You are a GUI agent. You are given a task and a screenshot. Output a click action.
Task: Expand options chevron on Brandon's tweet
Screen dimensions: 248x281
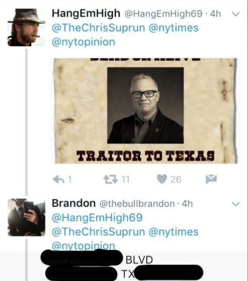(235, 204)
